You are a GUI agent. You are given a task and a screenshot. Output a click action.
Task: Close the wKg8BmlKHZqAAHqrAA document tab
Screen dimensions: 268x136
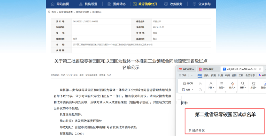(x=260, y=69)
